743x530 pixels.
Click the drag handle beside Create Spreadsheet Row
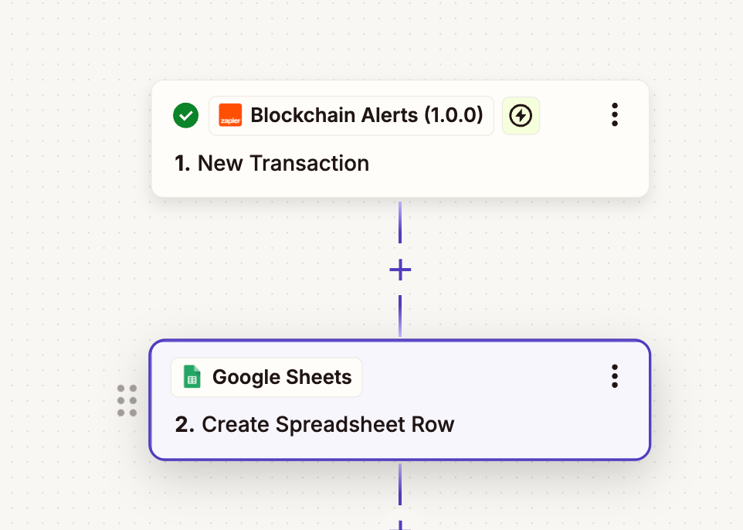pos(127,399)
